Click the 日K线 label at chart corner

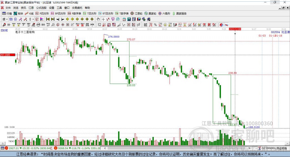point(4,30)
